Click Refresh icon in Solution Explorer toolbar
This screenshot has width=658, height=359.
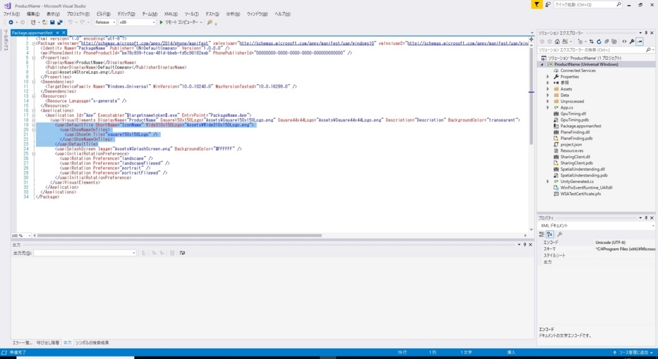pyautogui.click(x=599, y=42)
